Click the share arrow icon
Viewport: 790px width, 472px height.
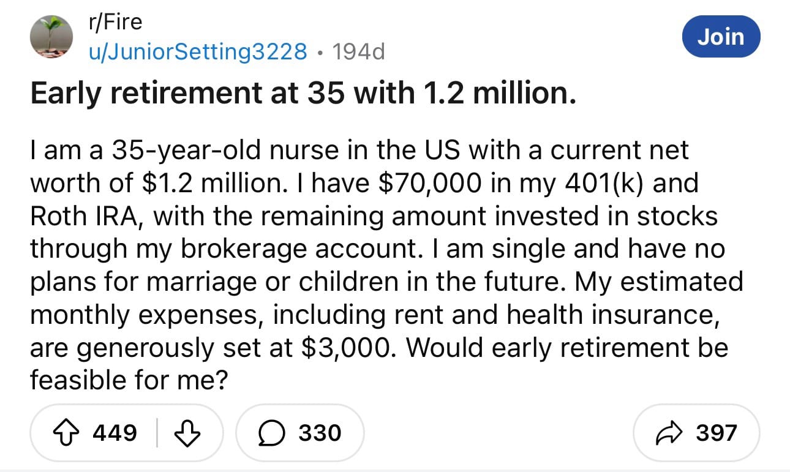(x=668, y=433)
